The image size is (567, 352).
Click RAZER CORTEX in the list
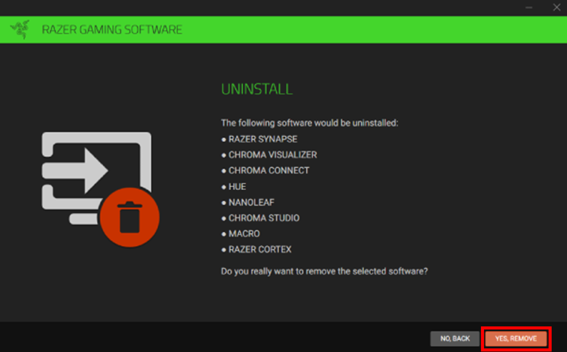click(x=260, y=250)
